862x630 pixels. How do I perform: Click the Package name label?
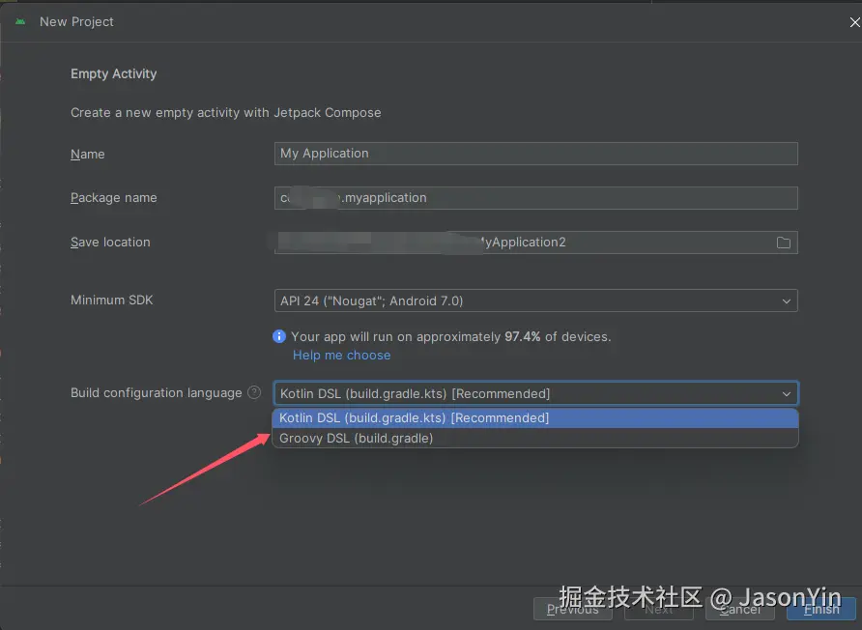point(114,198)
